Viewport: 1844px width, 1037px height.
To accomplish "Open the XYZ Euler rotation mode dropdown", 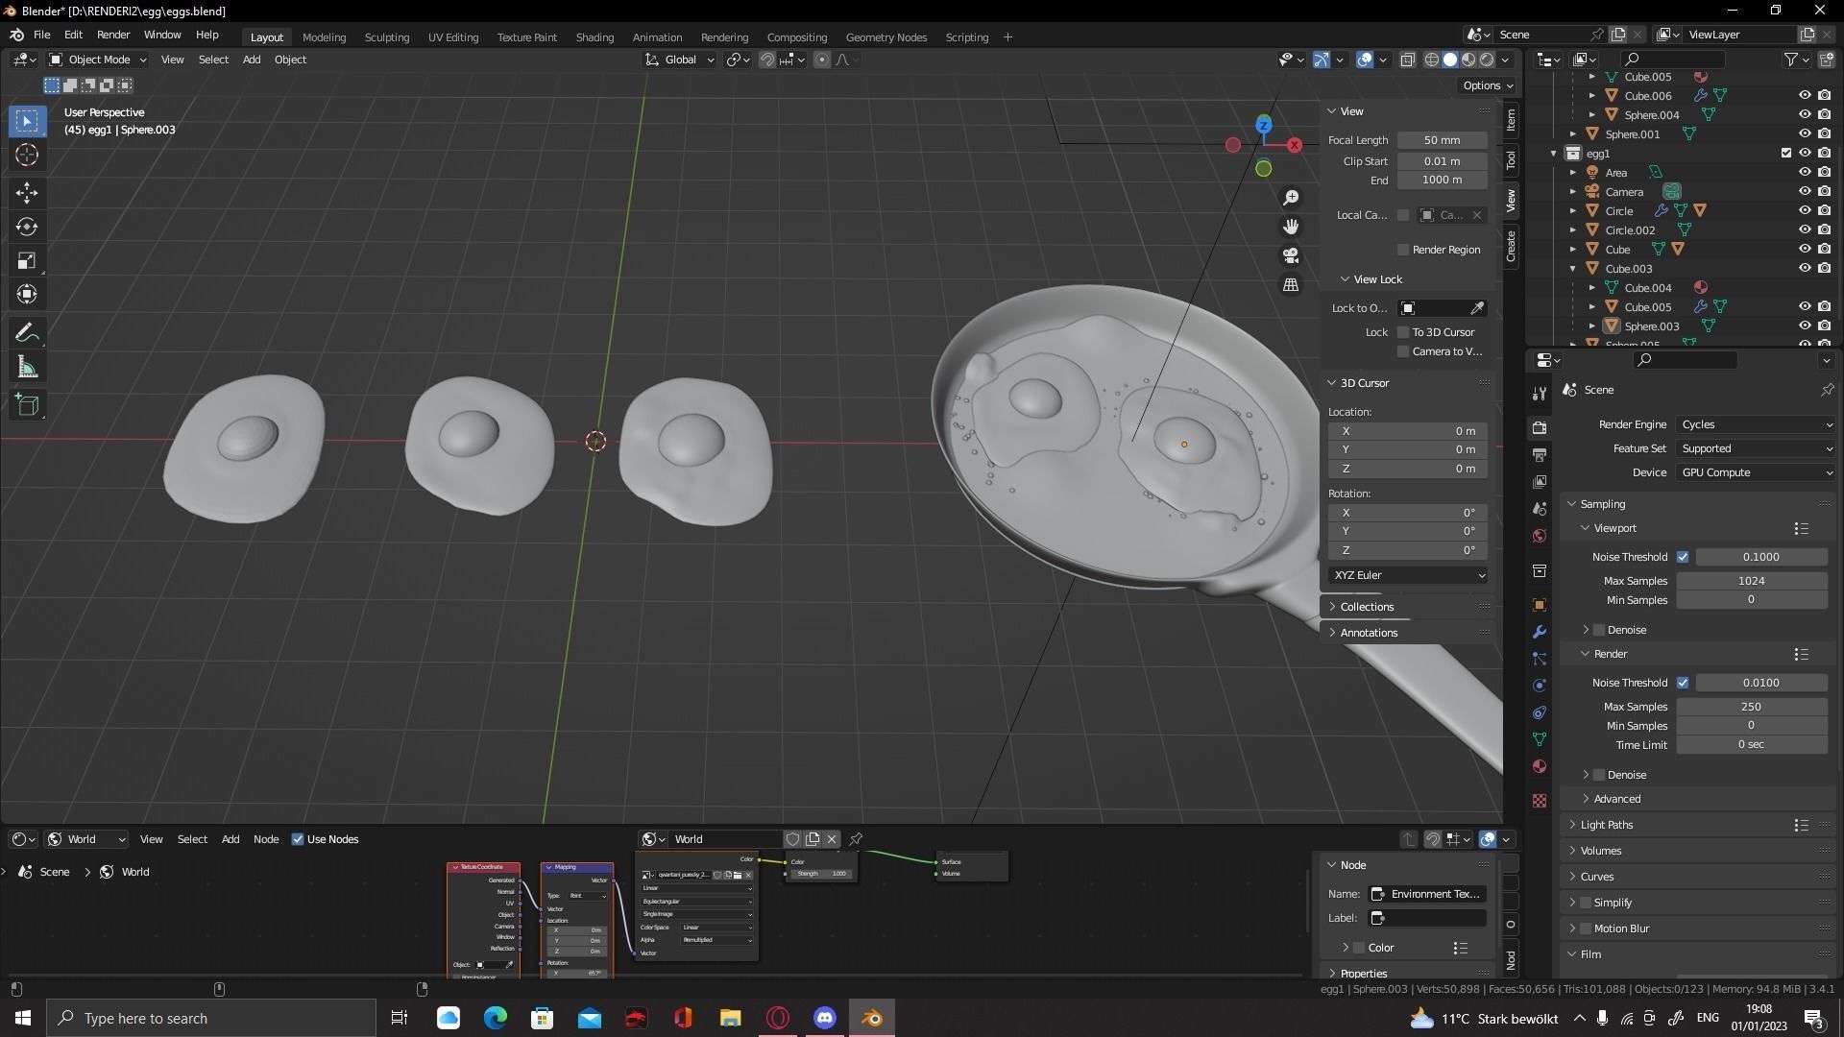I will [1409, 575].
